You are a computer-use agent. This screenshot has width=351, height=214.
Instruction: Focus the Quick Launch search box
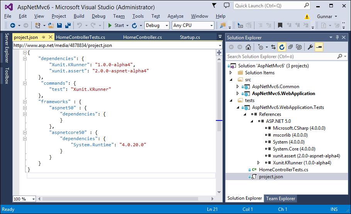pos(271,5)
